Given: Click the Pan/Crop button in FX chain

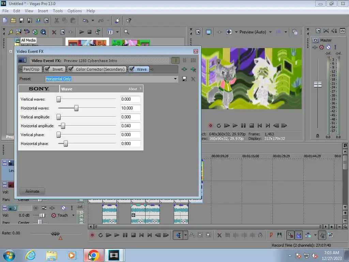Looking at the screenshot, I should (x=31, y=69).
